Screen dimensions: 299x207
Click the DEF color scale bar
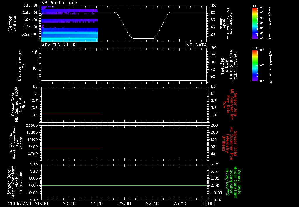(255, 65)
